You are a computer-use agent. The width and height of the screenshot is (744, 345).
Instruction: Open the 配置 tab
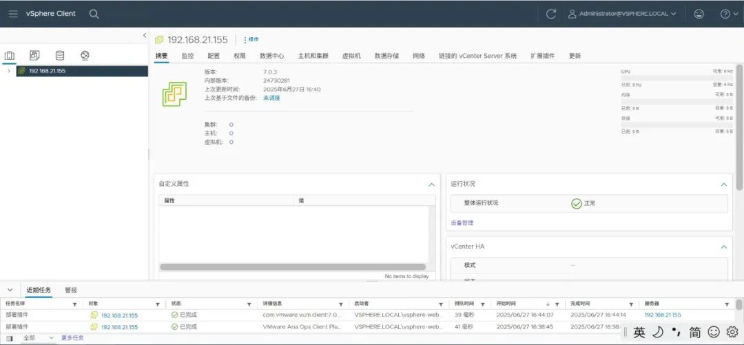(214, 56)
